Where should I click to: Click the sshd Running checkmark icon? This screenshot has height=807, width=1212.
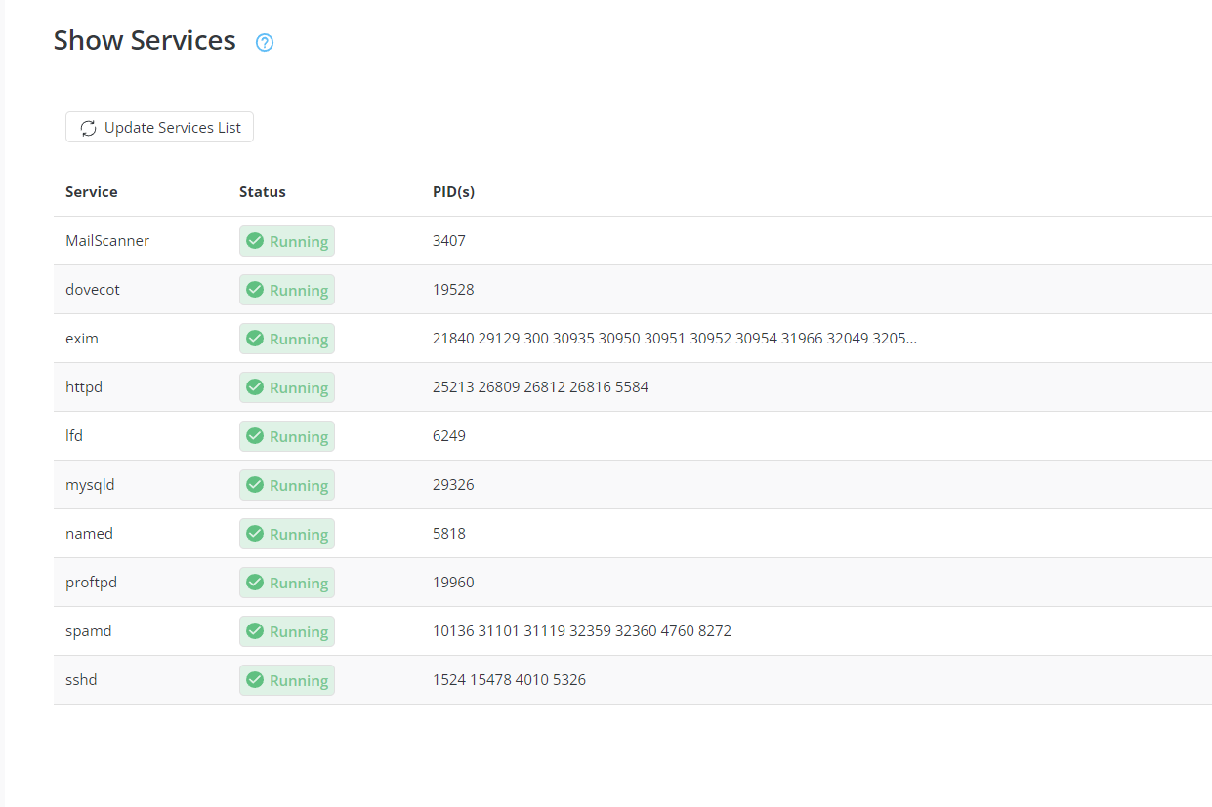click(x=255, y=680)
